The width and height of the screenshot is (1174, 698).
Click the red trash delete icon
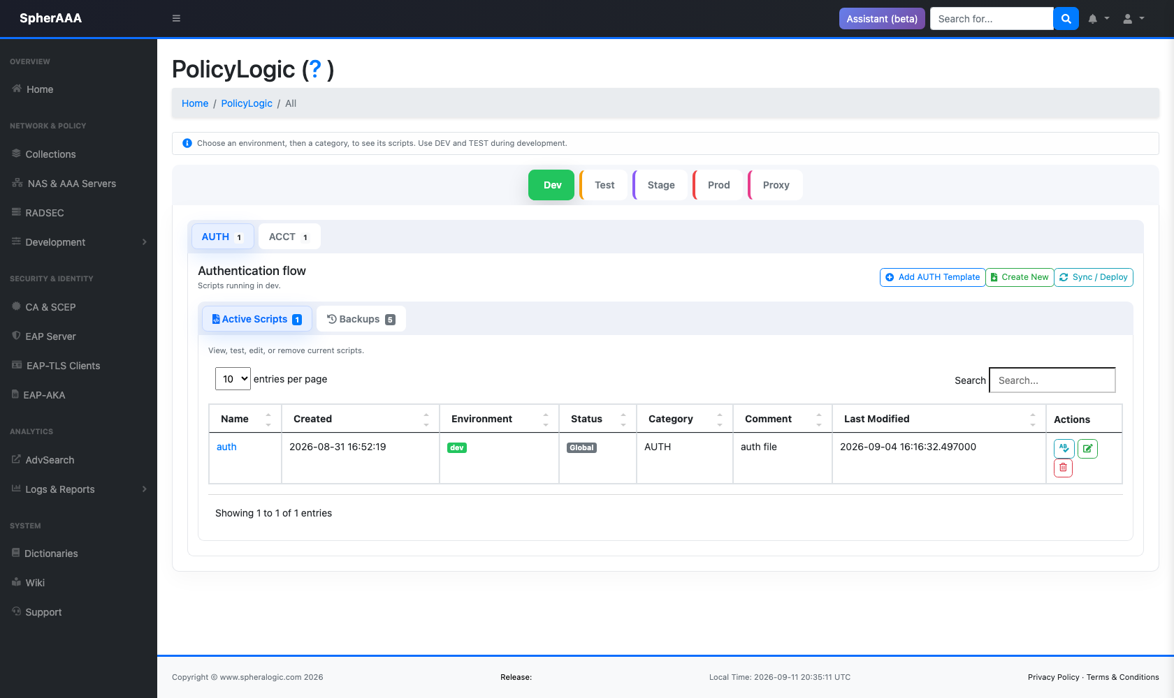[x=1063, y=468]
